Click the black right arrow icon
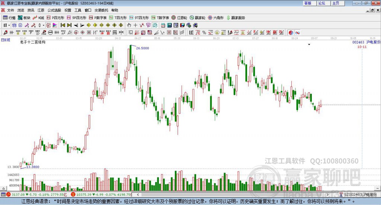The width and height of the screenshot is (381, 205). [82, 25]
